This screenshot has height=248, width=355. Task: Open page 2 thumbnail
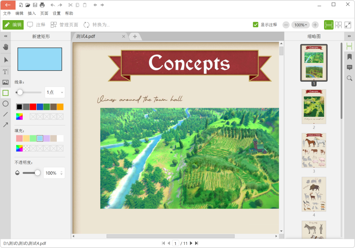314,107
